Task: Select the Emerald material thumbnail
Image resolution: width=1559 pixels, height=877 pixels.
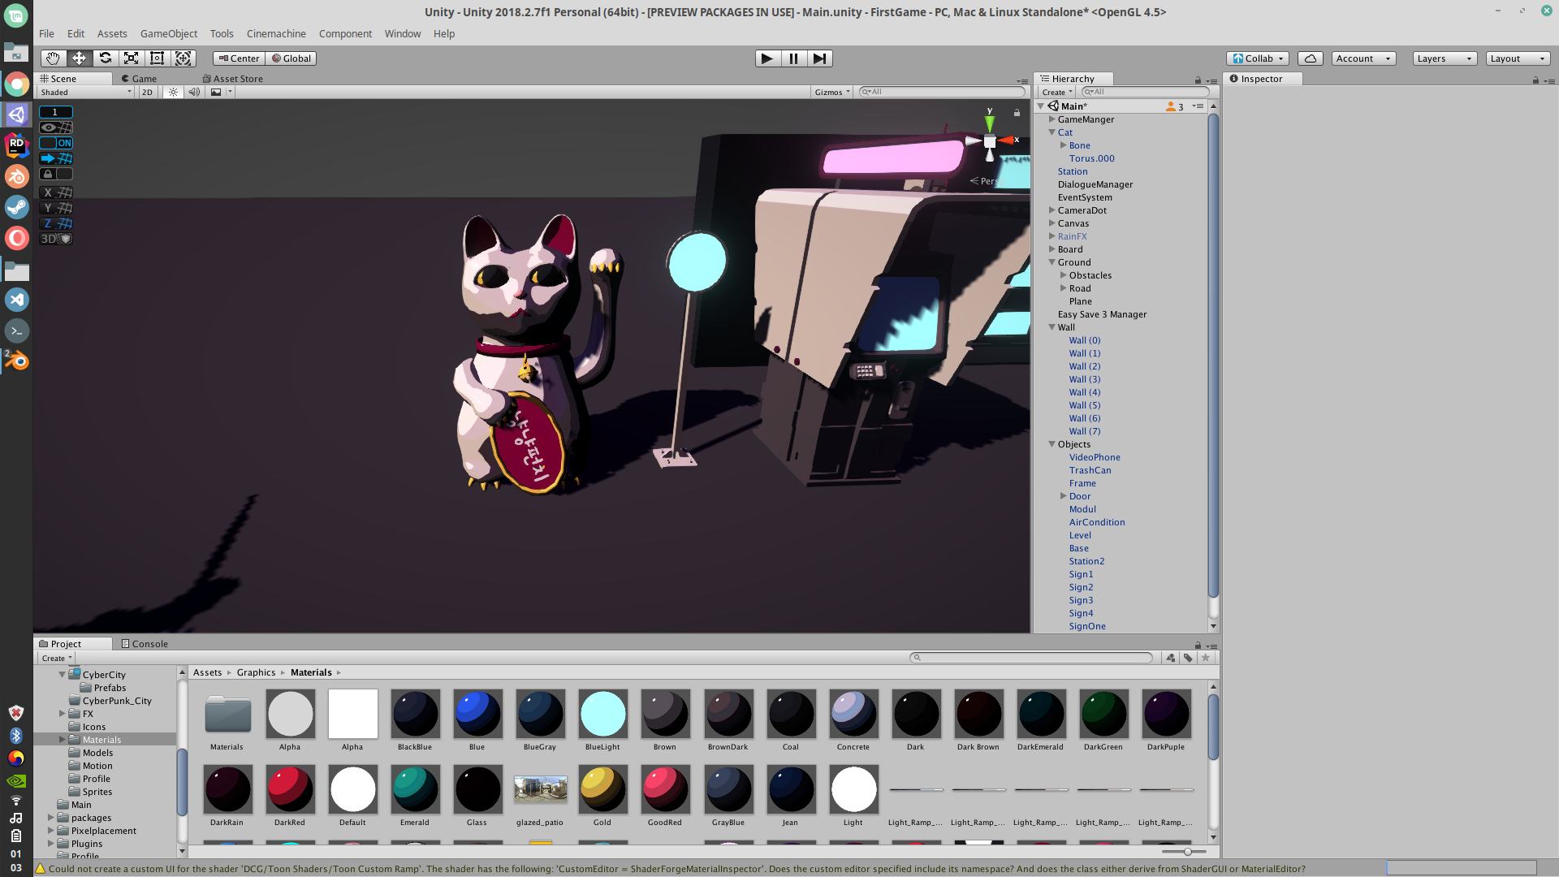Action: click(x=415, y=789)
